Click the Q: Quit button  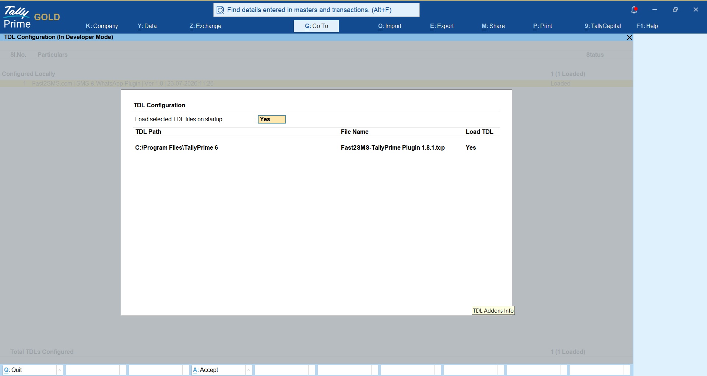coord(29,370)
